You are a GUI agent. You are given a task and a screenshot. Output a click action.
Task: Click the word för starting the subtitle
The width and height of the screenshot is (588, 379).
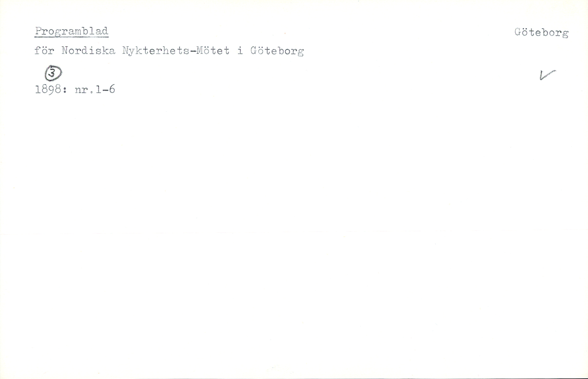[44, 51]
